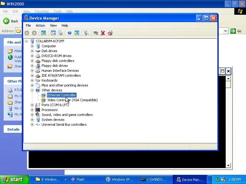Click the red X Uninstall toolbar icon

(103, 33)
